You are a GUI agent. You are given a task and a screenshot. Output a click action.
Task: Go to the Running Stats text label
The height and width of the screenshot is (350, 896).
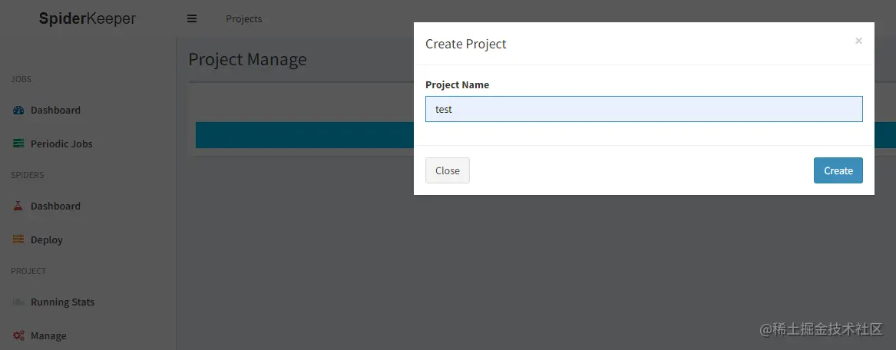[62, 302]
